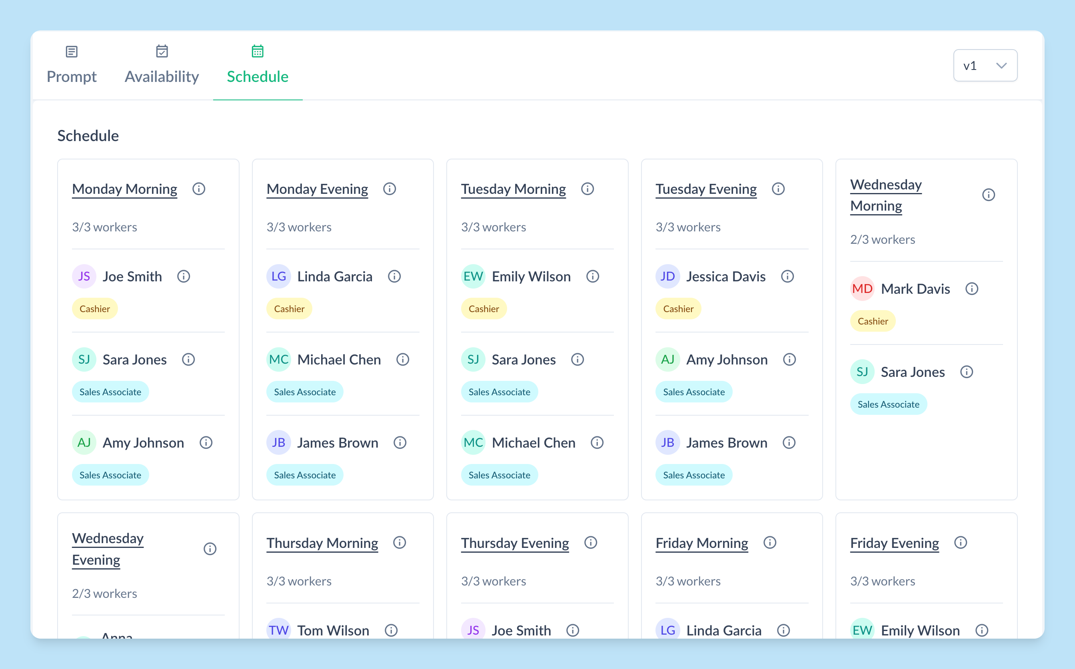Click info icon beside Friday Morning heading
The width and height of the screenshot is (1075, 669).
point(769,543)
